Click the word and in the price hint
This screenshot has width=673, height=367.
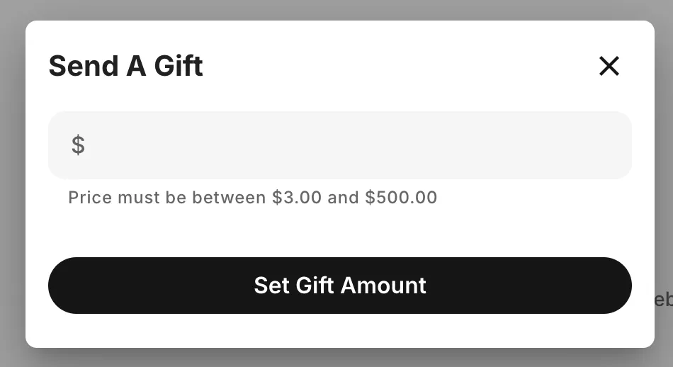pos(344,197)
